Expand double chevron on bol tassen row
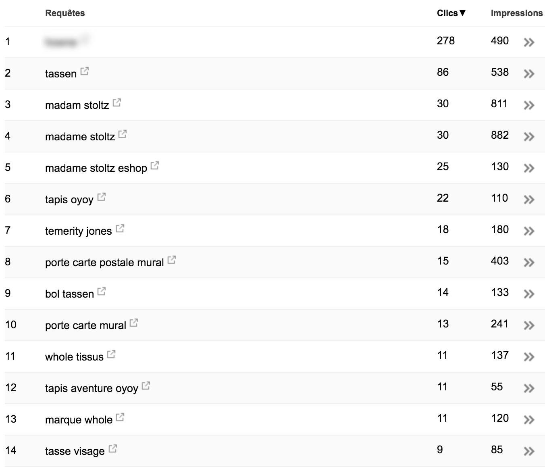 tap(529, 294)
